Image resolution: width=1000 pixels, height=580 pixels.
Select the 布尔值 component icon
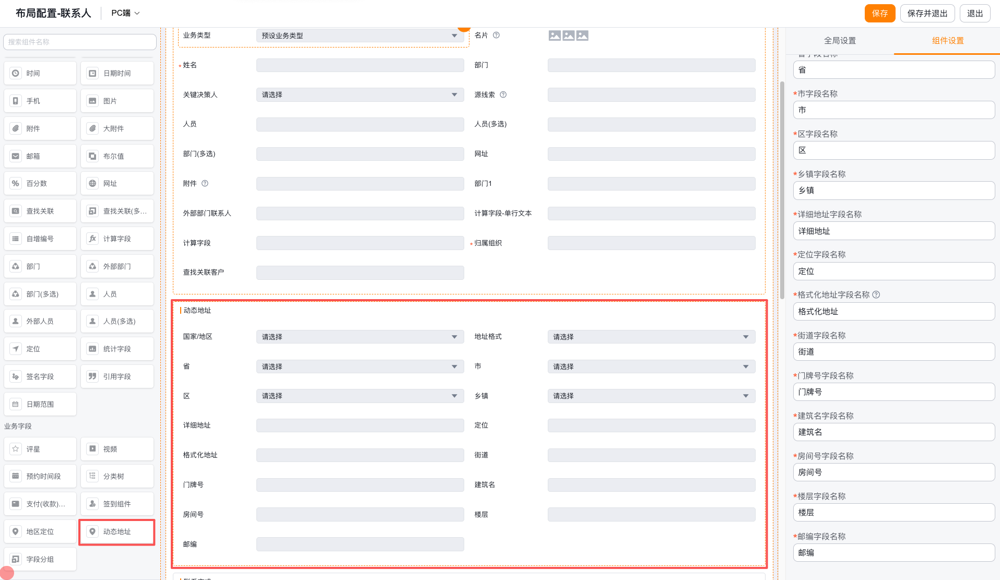(x=92, y=156)
